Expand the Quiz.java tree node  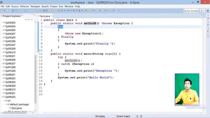(8, 108)
